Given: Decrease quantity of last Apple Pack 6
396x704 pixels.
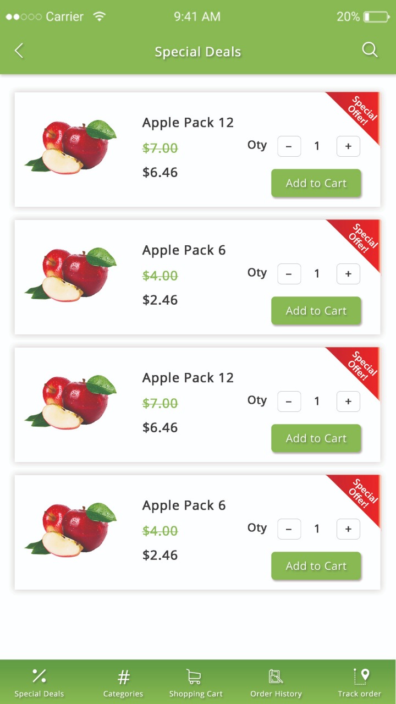Looking at the screenshot, I should pos(289,529).
